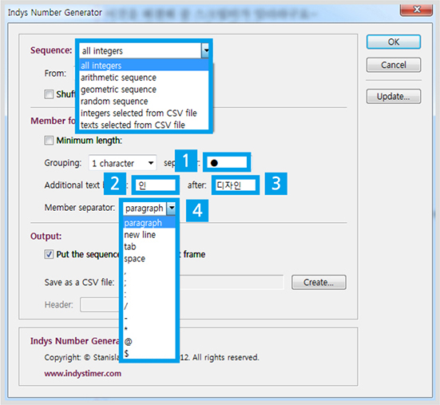The width and height of the screenshot is (440, 405).
Task: Select 'paragraph' member separator
Action: point(149,223)
